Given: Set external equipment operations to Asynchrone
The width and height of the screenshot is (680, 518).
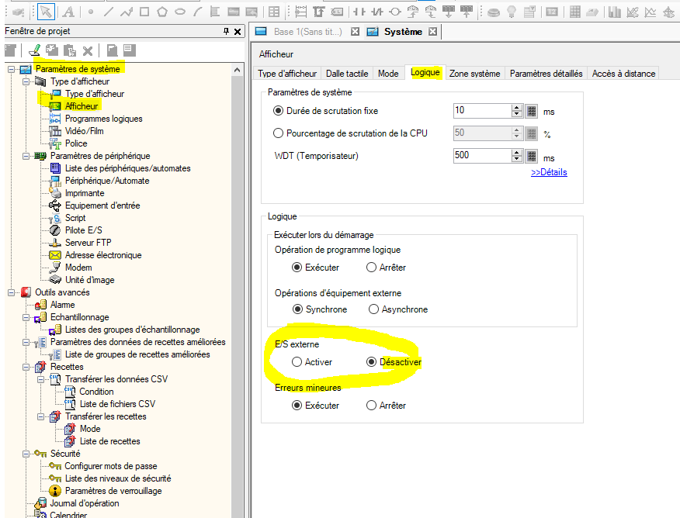Looking at the screenshot, I should (374, 309).
